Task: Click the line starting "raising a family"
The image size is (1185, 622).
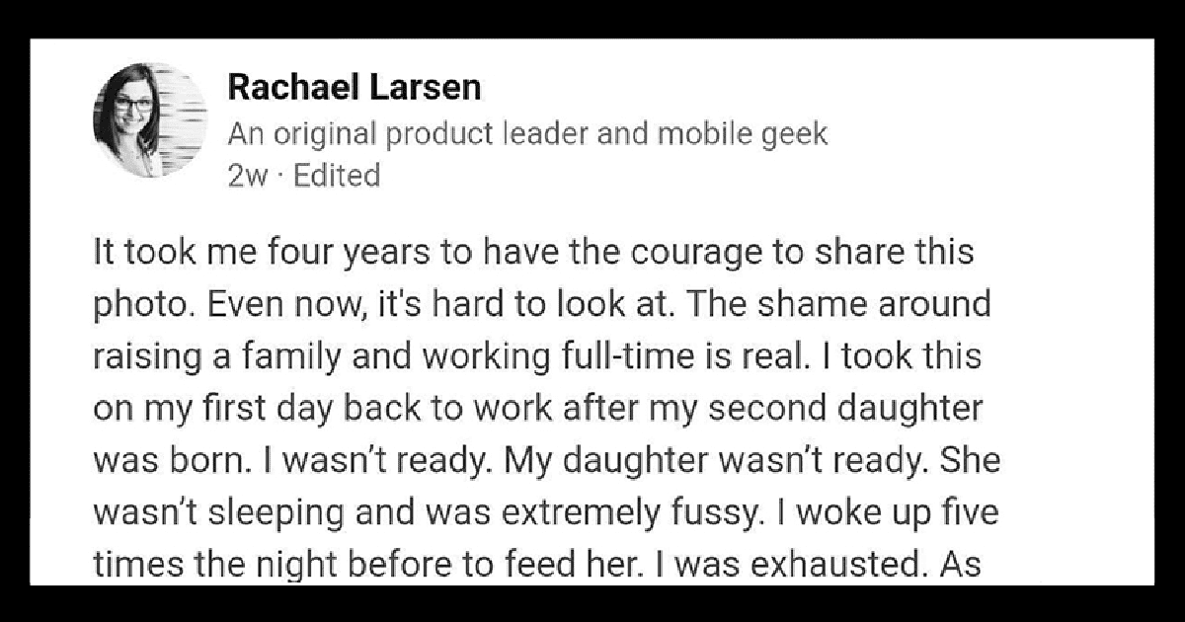Action: point(537,354)
